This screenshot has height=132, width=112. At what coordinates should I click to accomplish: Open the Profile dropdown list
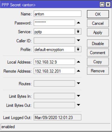[x=78, y=49]
